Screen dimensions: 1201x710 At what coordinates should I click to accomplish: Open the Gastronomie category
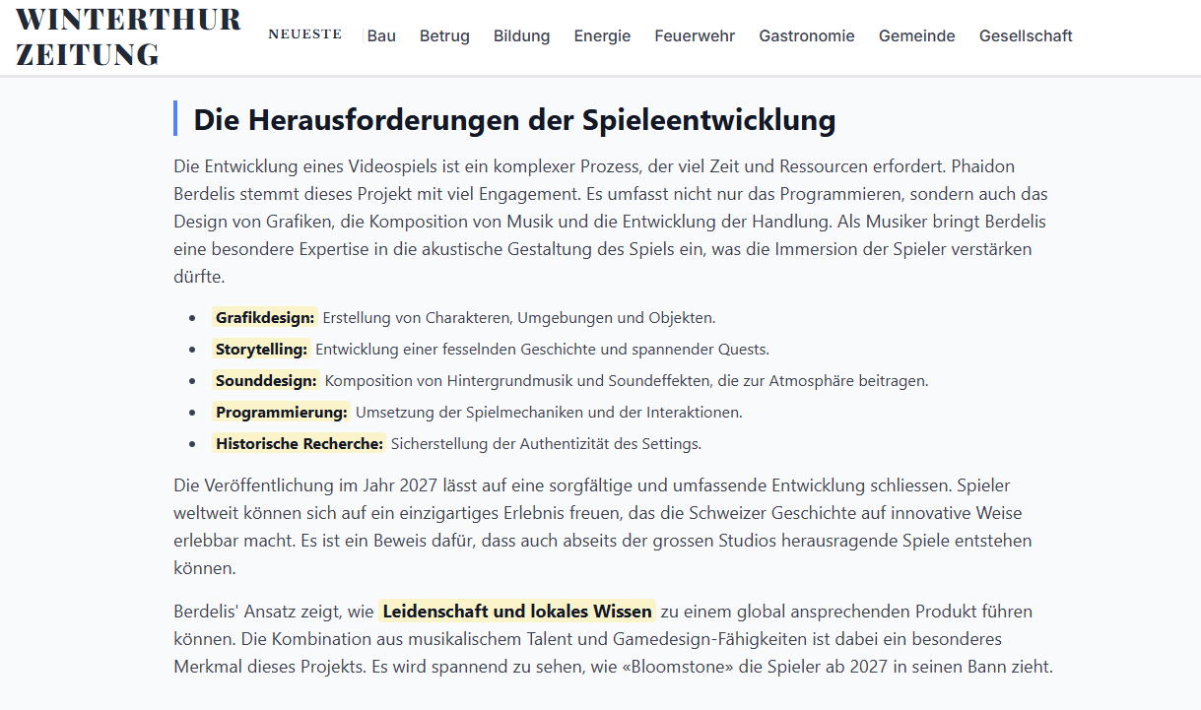tap(807, 35)
